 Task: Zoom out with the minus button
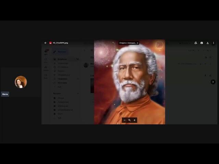125,120
